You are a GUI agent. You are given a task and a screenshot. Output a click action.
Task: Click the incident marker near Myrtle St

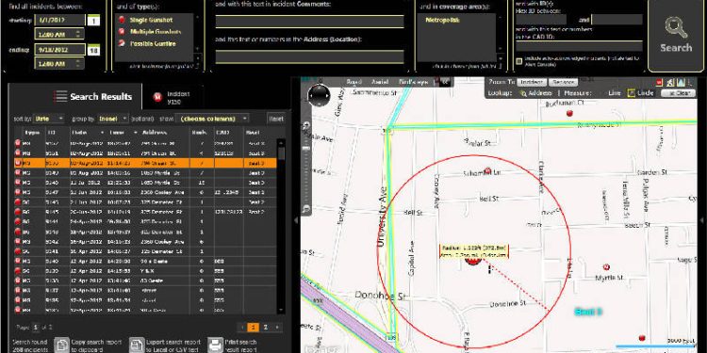(x=606, y=267)
